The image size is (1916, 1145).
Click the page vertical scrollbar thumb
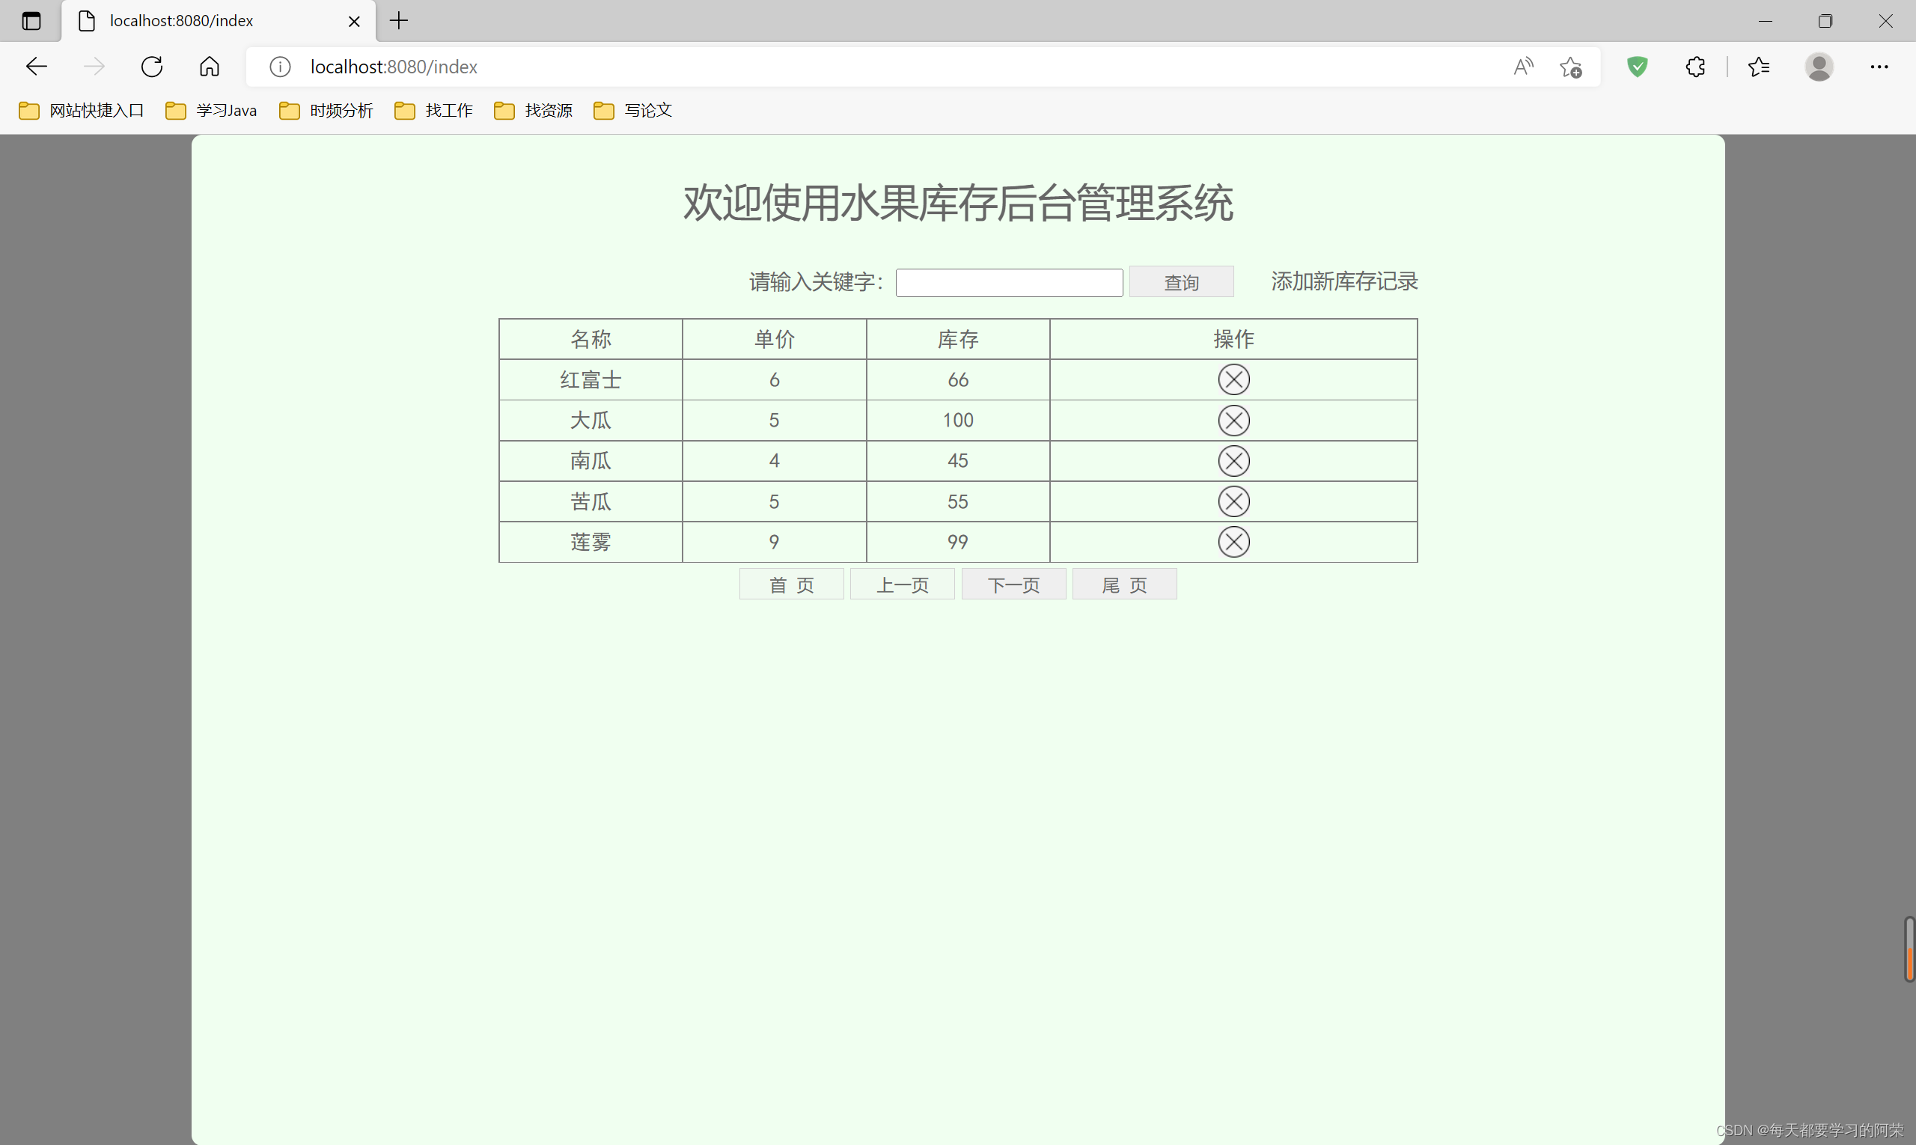pos(1909,949)
